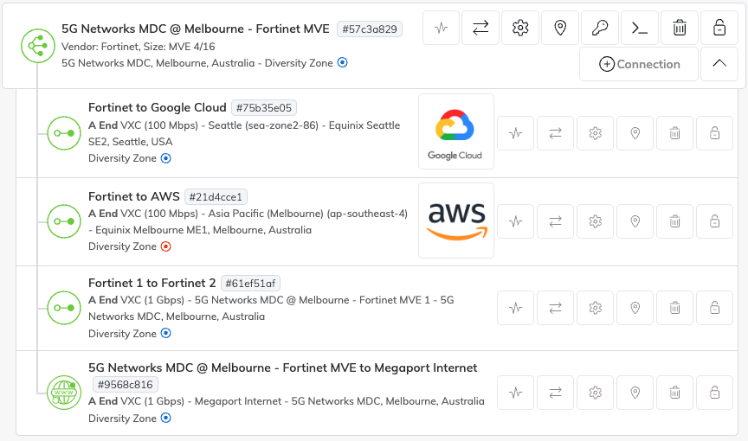
Task: Delete the 5G Networks MDC MVE
Action: [x=680, y=29]
